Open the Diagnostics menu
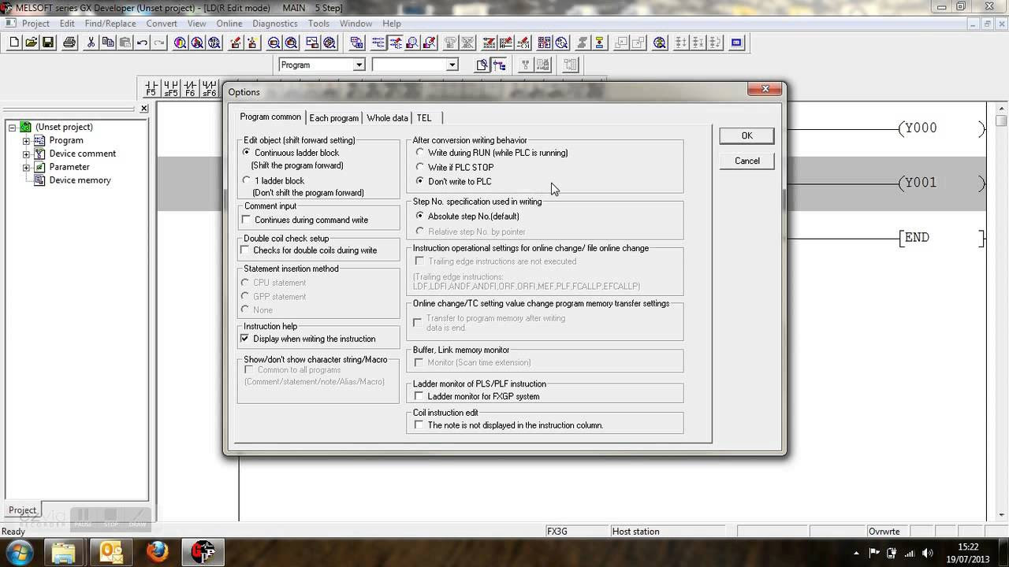This screenshot has width=1009, height=567. pyautogui.click(x=274, y=24)
